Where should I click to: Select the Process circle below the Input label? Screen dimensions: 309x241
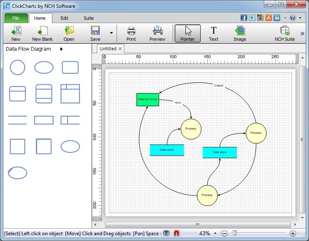click(191, 129)
